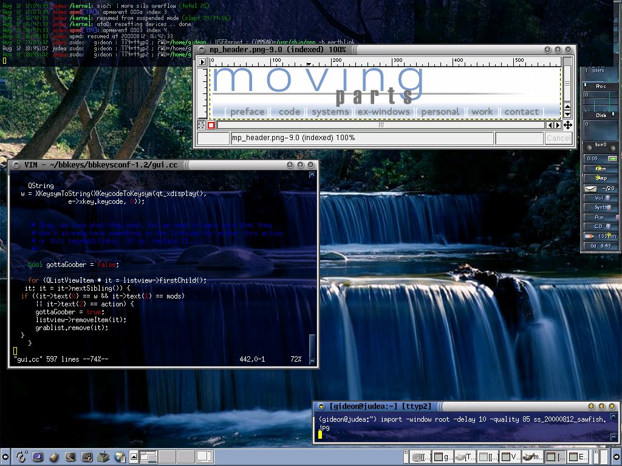Viewport: 622px width, 466px height.
Task: Click the 'grablist.remove(it);' line in VIM
Action: [x=72, y=328]
